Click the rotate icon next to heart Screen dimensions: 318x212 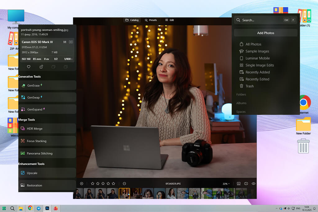41,67
